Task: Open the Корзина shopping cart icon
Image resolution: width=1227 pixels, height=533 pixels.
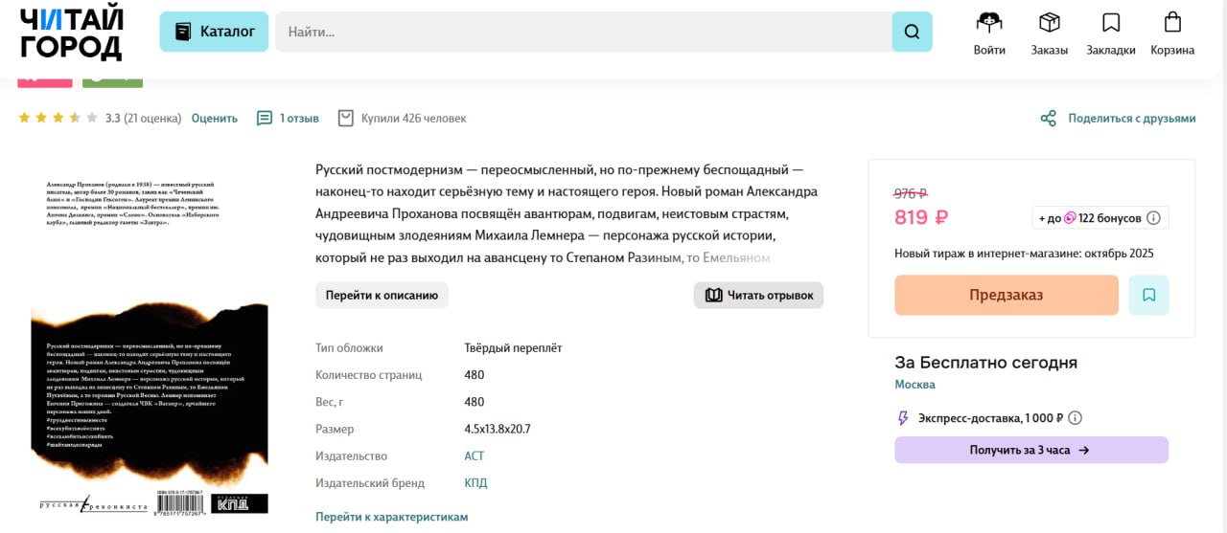Action: [x=1172, y=23]
